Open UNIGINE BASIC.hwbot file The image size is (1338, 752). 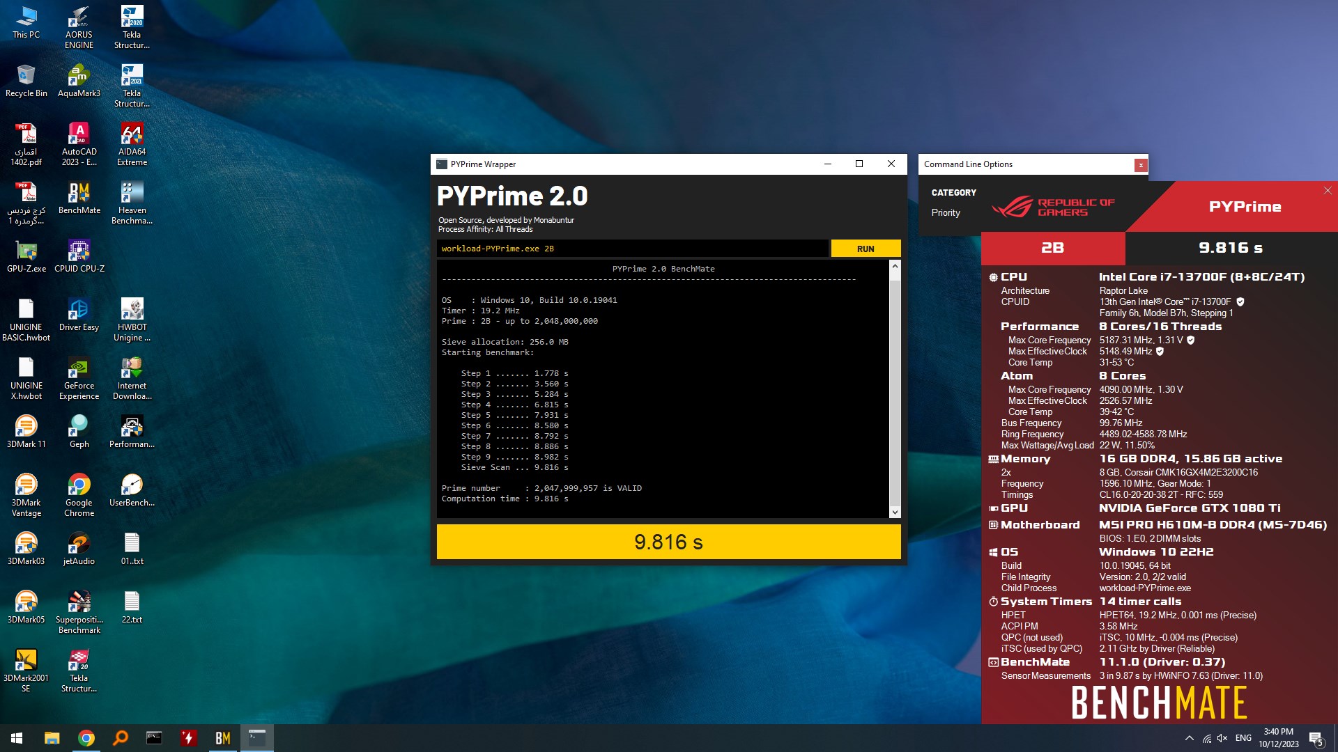click(x=26, y=320)
